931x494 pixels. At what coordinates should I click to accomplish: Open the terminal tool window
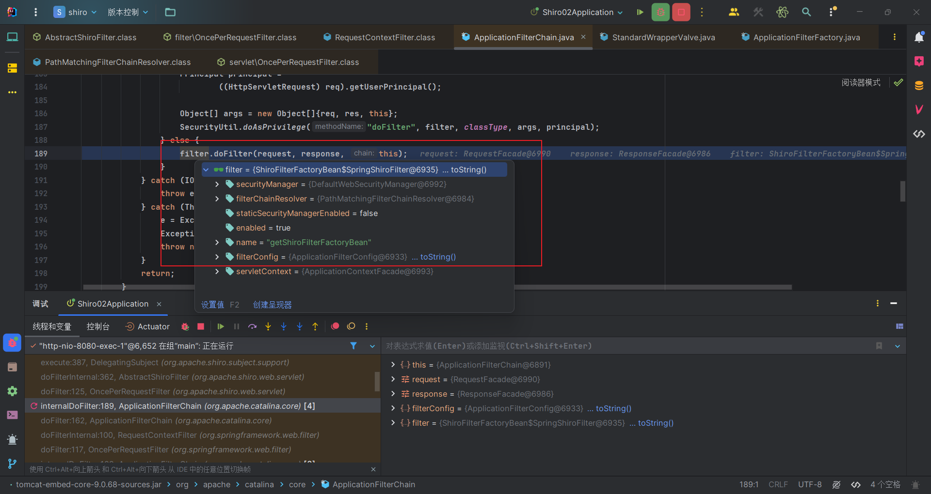12,415
